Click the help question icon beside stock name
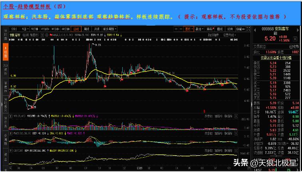 43,35
